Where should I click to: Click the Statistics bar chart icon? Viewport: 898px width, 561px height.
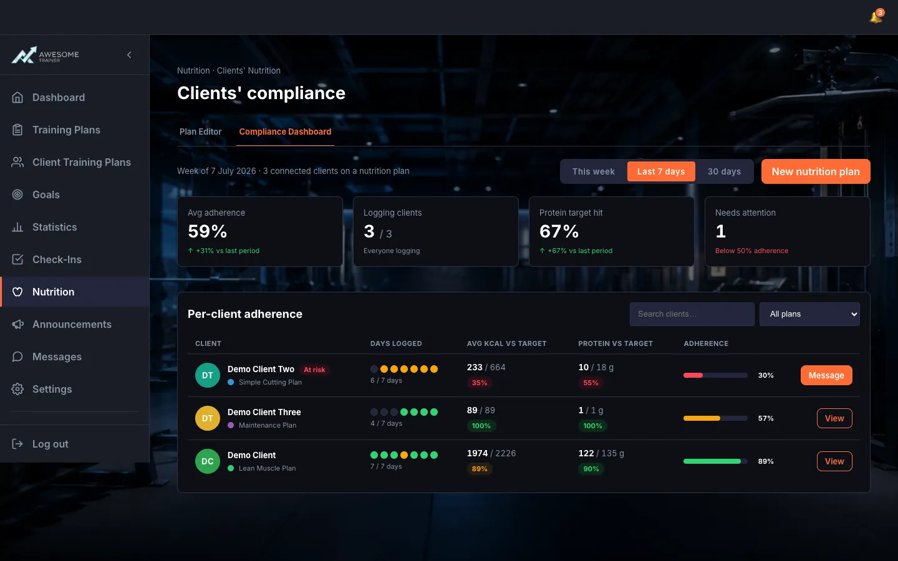click(17, 227)
